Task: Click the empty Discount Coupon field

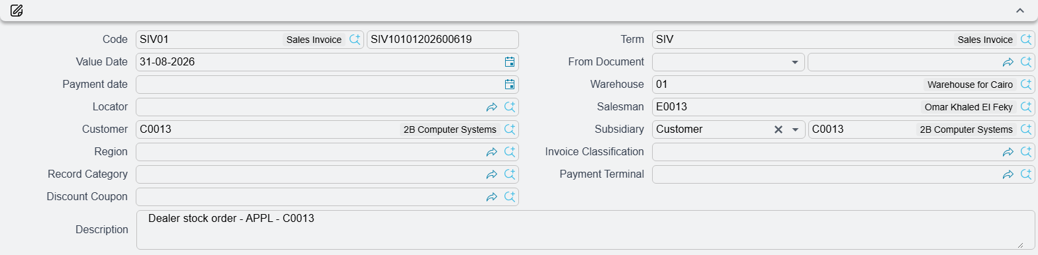Action: point(327,197)
